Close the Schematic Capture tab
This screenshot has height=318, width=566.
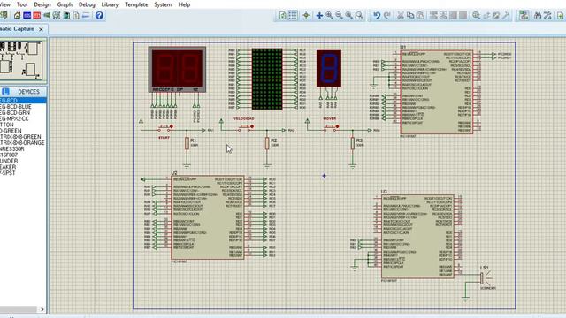click(x=41, y=29)
